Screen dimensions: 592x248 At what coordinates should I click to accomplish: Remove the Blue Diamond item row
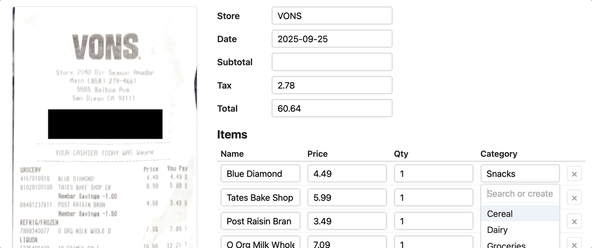point(574,174)
